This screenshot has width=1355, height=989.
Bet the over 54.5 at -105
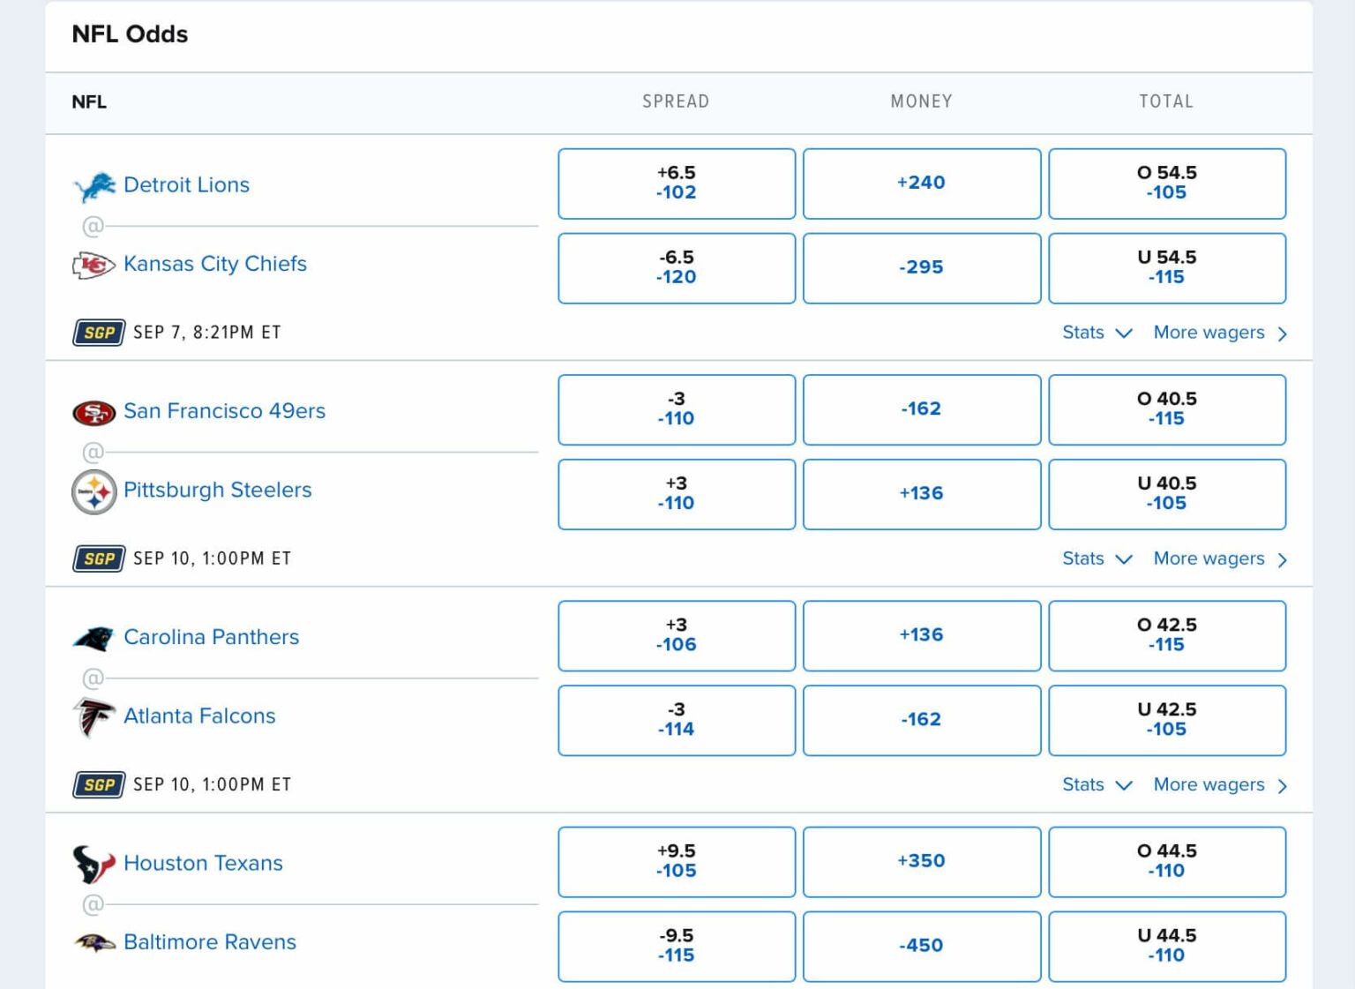[1167, 184]
